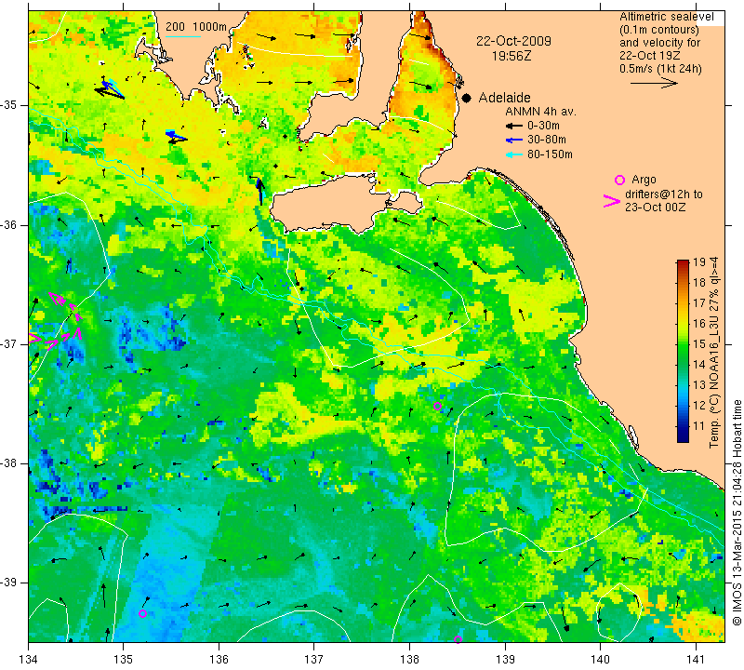Screen dimensions: 744x670
Task: Click the 'ANMN 4h av.' legend heading
Action: tap(540, 112)
